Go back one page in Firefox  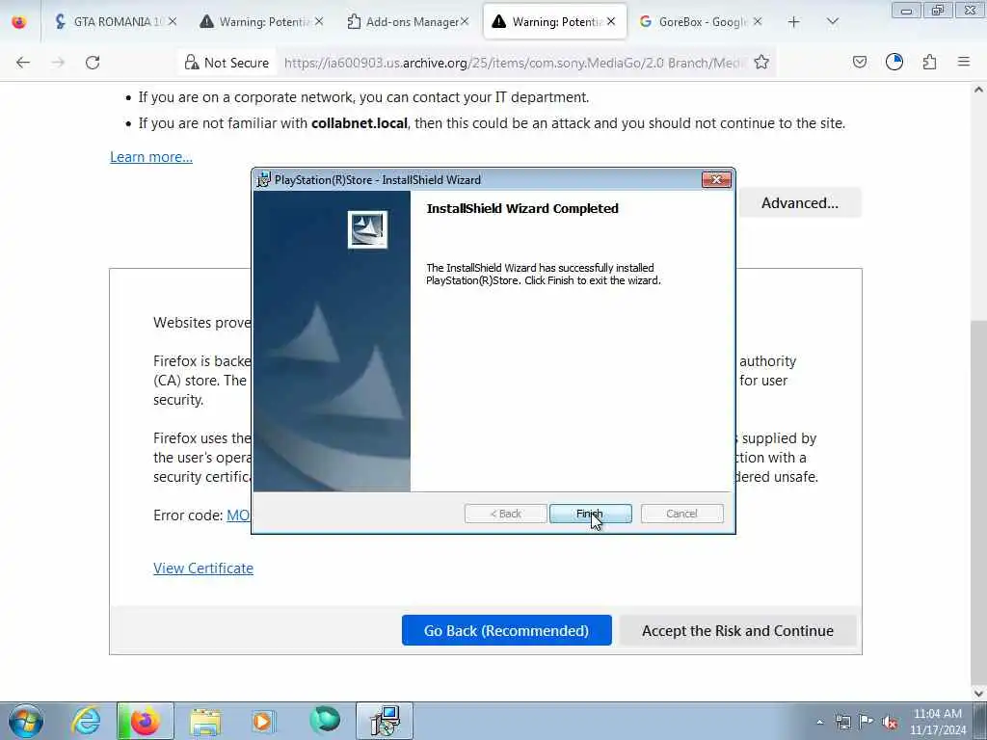coord(23,63)
